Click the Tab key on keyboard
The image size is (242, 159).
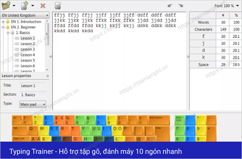(x=20, y=131)
